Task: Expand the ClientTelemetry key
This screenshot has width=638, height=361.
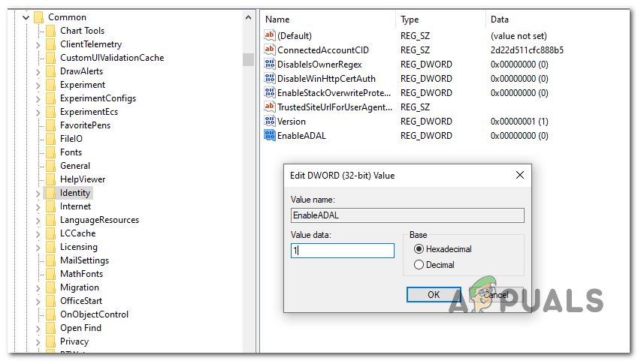Action: coord(38,44)
